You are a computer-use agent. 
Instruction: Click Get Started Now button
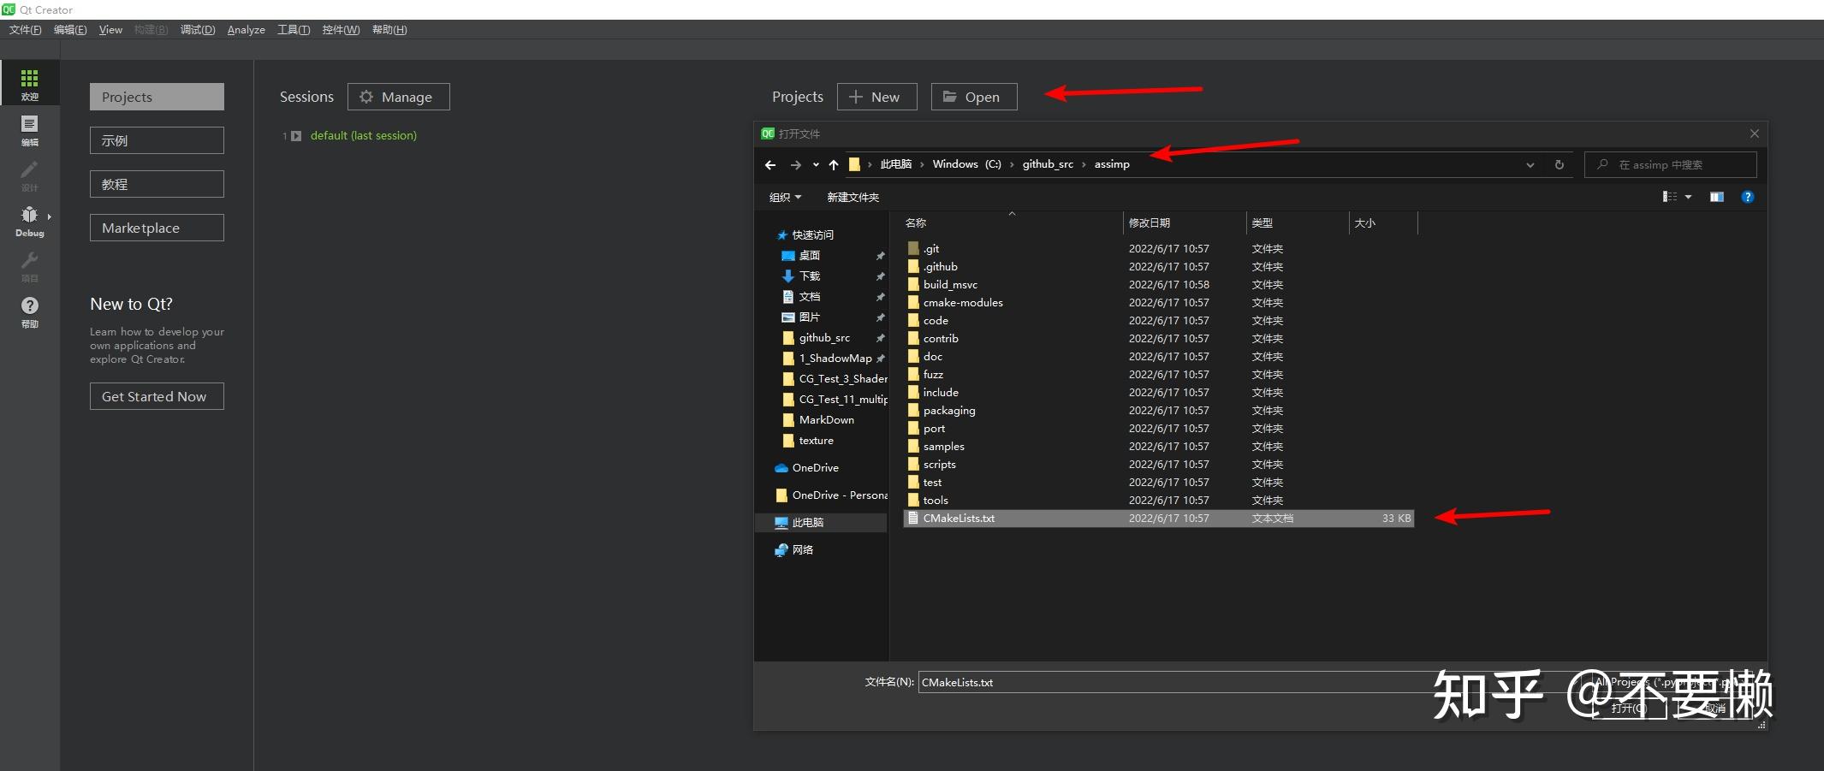pyautogui.click(x=157, y=396)
